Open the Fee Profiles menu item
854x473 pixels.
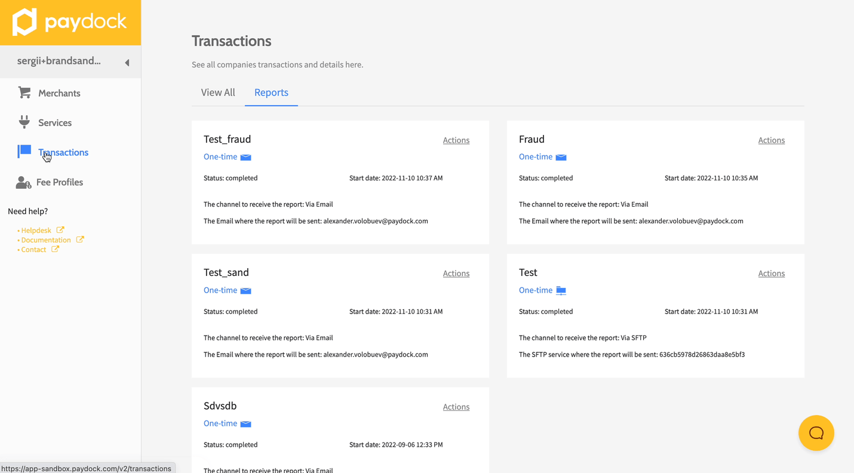60,182
